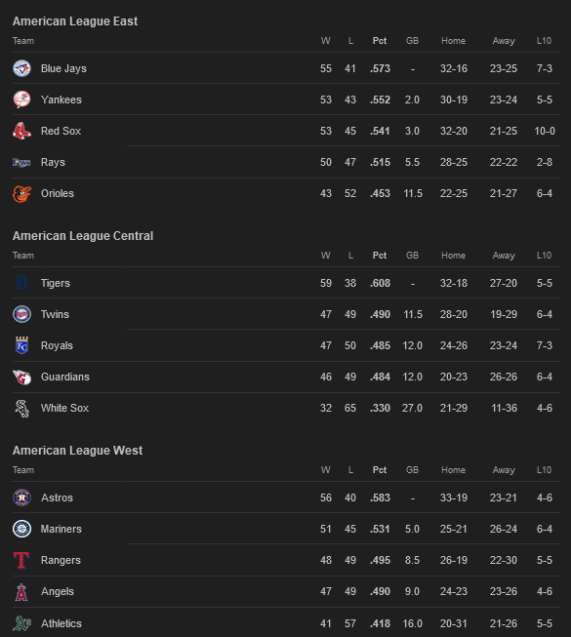Click the Tigers D logo
This screenshot has width=571, height=637.
21,283
